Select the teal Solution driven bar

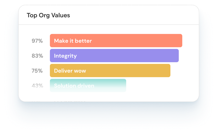pyautogui.click(x=88, y=85)
